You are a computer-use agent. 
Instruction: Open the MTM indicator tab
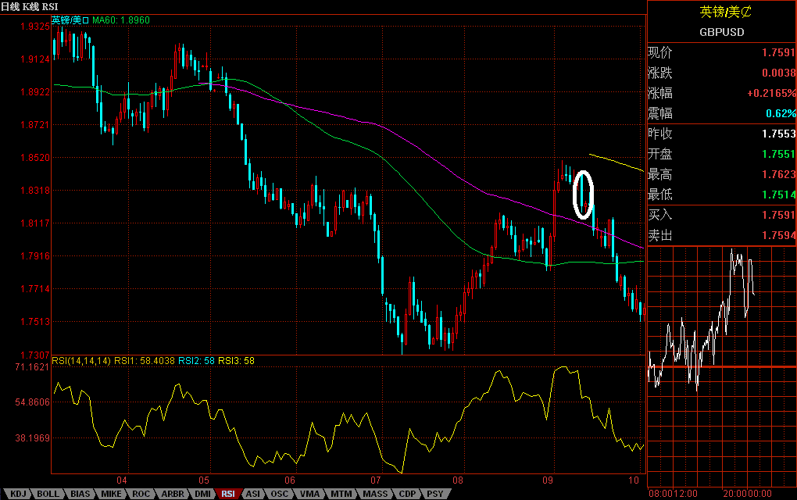point(340,494)
